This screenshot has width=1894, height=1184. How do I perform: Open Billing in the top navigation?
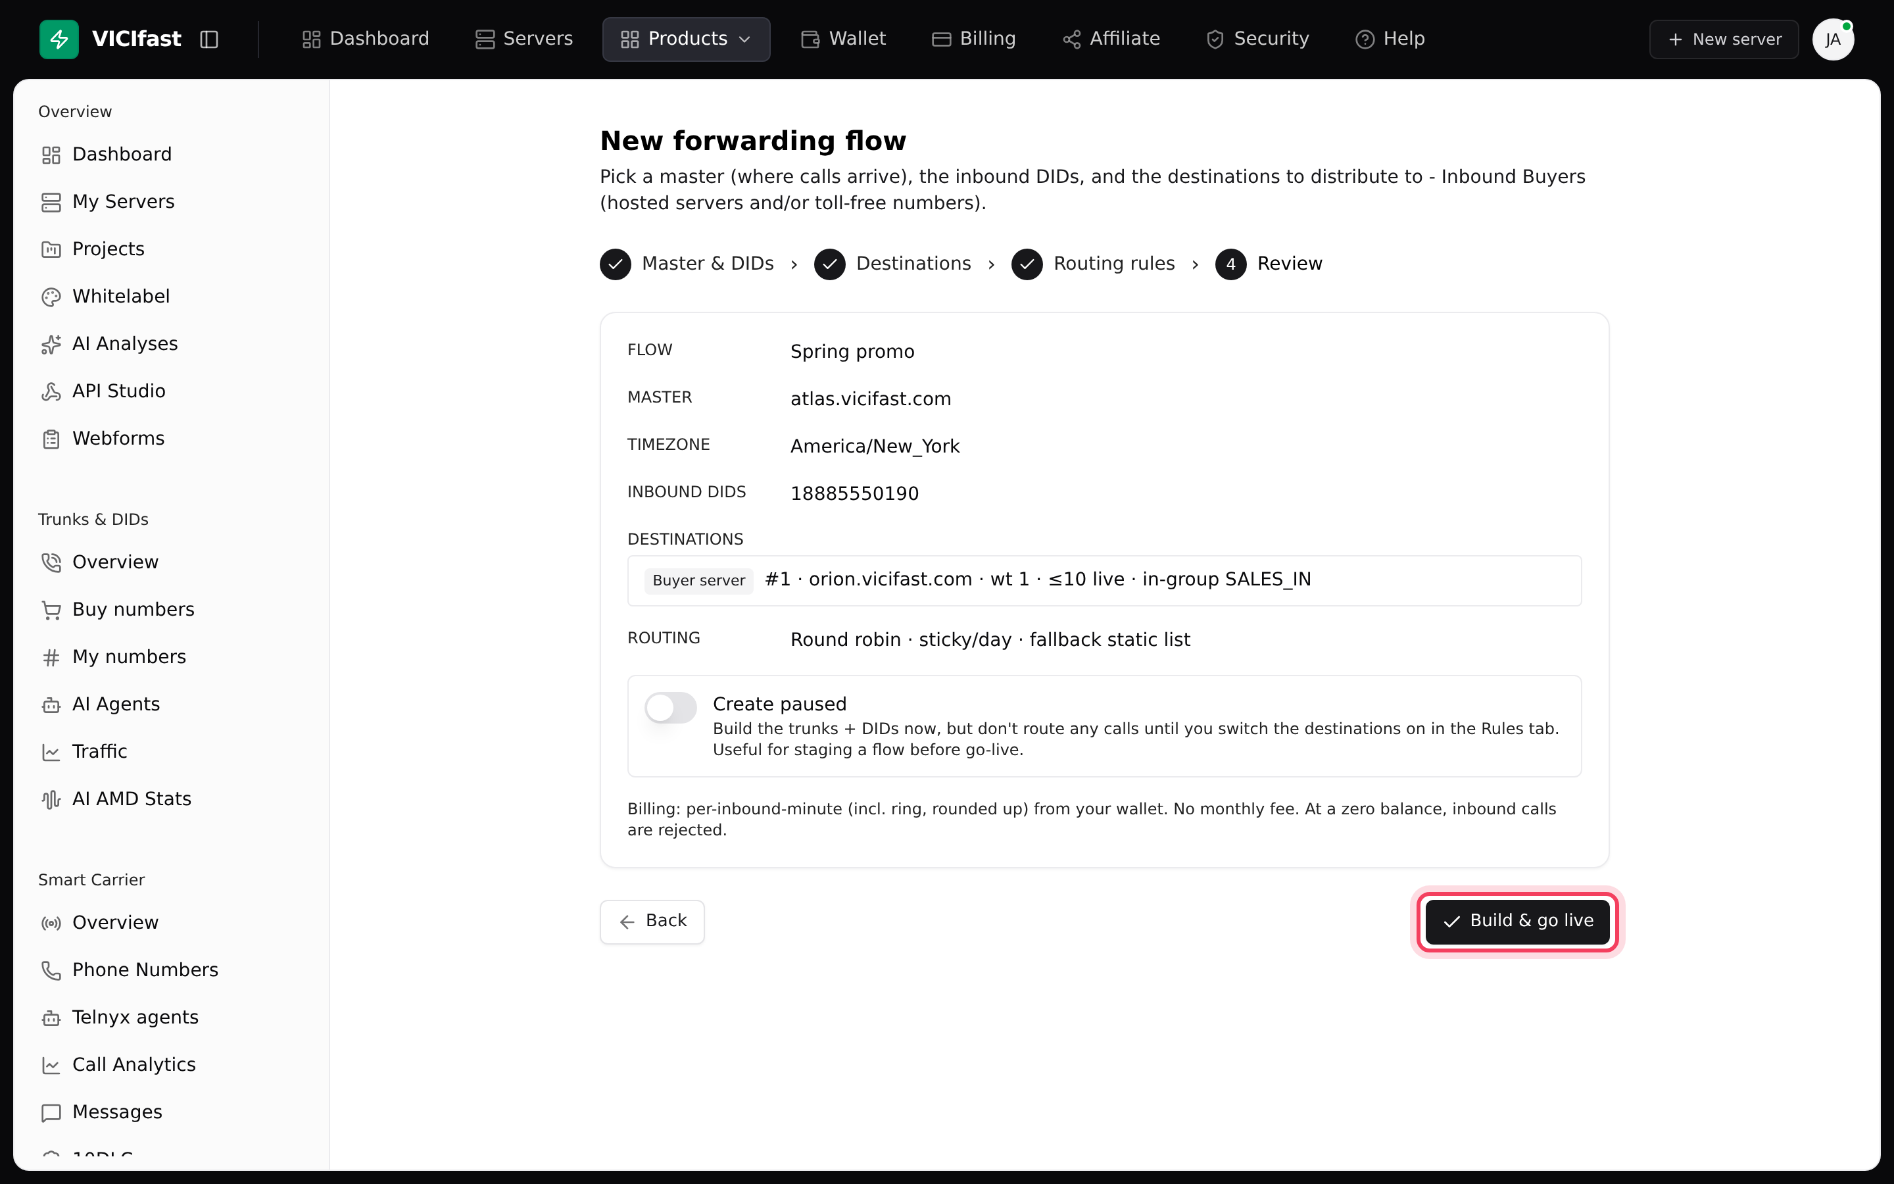click(x=973, y=39)
